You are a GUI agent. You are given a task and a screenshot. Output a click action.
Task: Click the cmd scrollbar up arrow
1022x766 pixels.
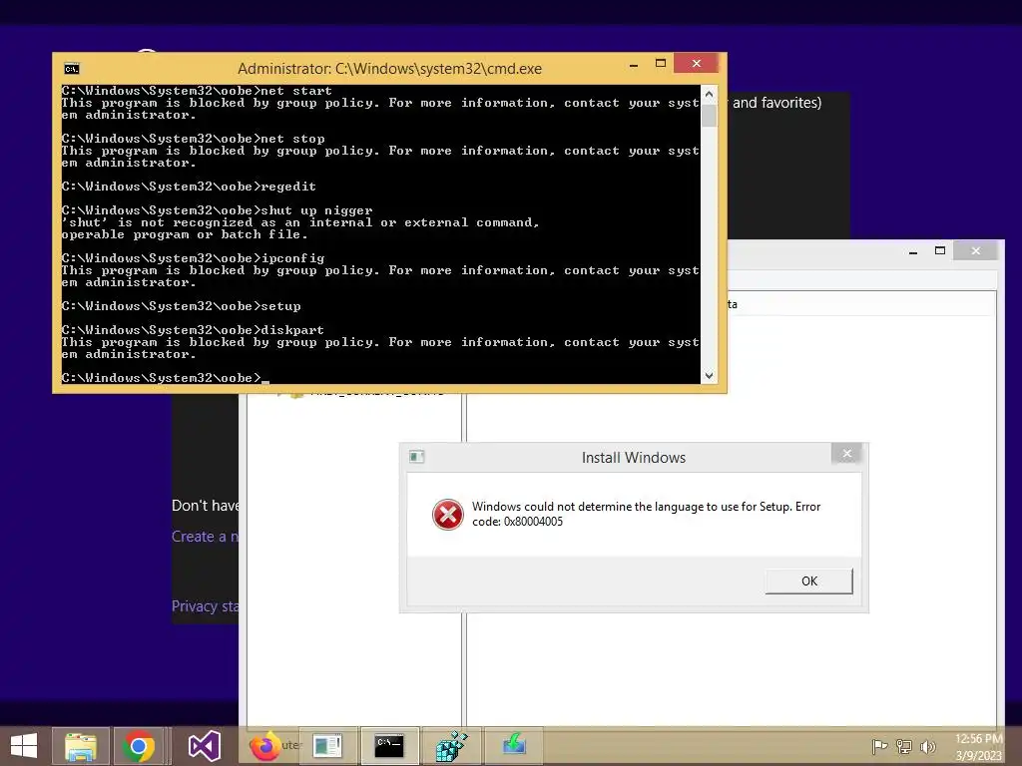coord(710,94)
